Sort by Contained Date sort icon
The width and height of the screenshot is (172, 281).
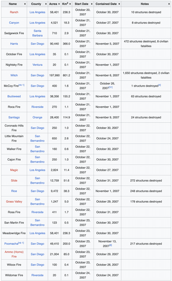coord(119,4)
